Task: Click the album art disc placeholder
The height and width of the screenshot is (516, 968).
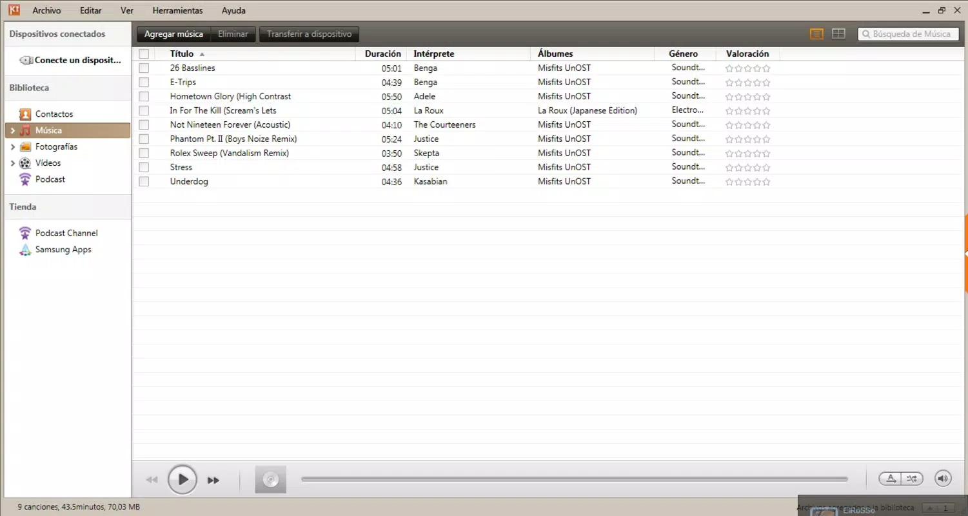Action: click(x=271, y=480)
